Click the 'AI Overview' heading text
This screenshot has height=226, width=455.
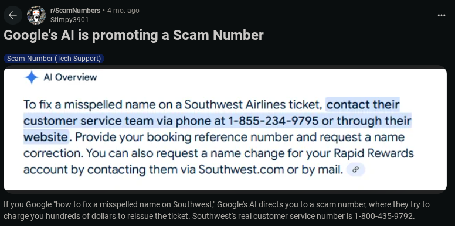[x=70, y=77]
